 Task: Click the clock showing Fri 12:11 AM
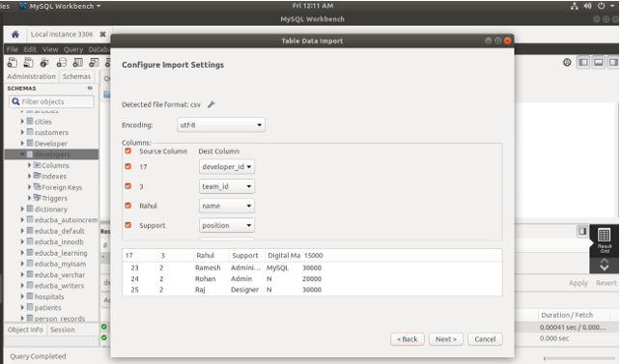click(312, 6)
